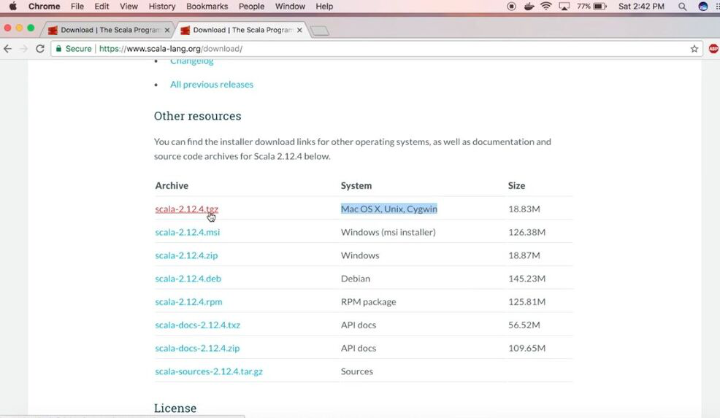Download scala-2.12.4.tgz archive
720x418 pixels.
186,209
